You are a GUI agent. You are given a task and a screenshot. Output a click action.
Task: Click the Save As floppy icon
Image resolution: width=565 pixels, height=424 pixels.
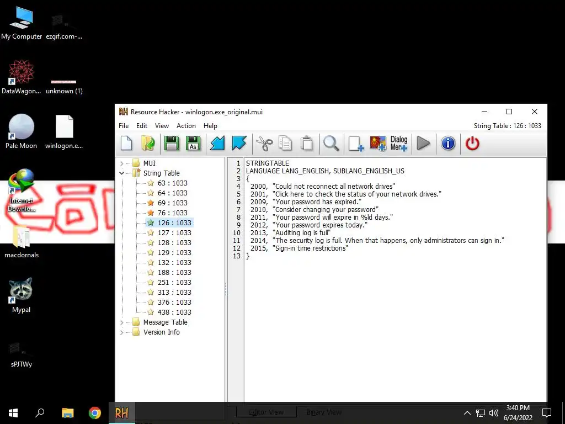(x=193, y=144)
